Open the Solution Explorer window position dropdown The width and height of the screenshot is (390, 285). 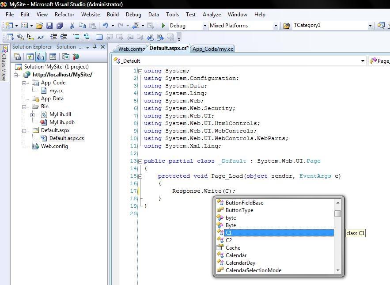pyautogui.click(x=87, y=47)
